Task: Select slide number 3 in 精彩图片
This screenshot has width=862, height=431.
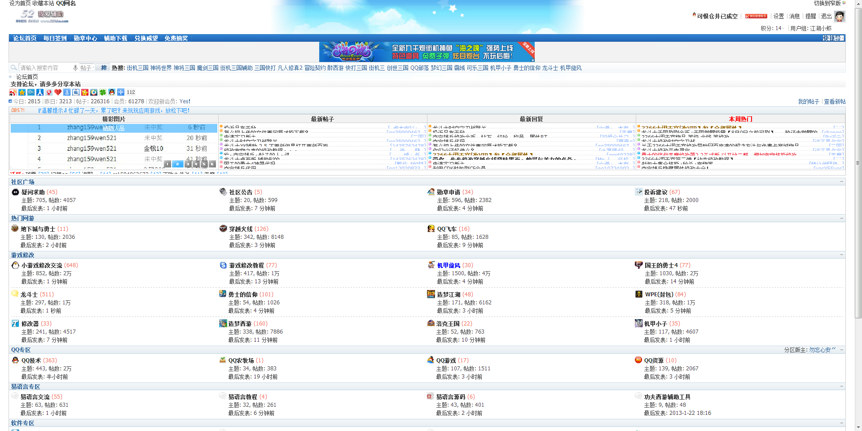Action: [188, 164]
